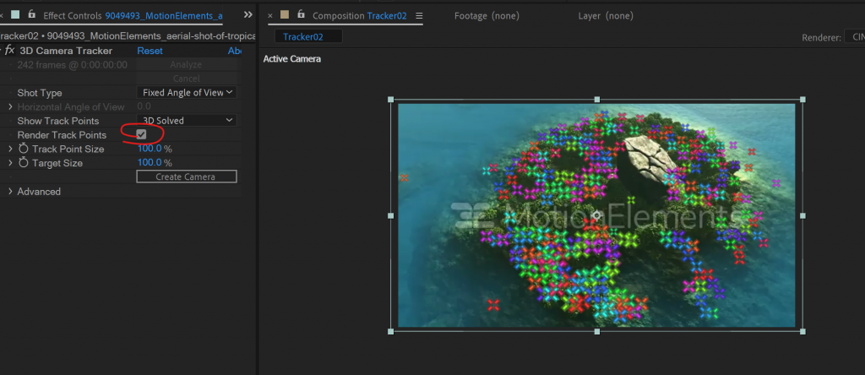The image size is (865, 375).
Task: Expand the Track Point Size property
Action: tap(10, 149)
